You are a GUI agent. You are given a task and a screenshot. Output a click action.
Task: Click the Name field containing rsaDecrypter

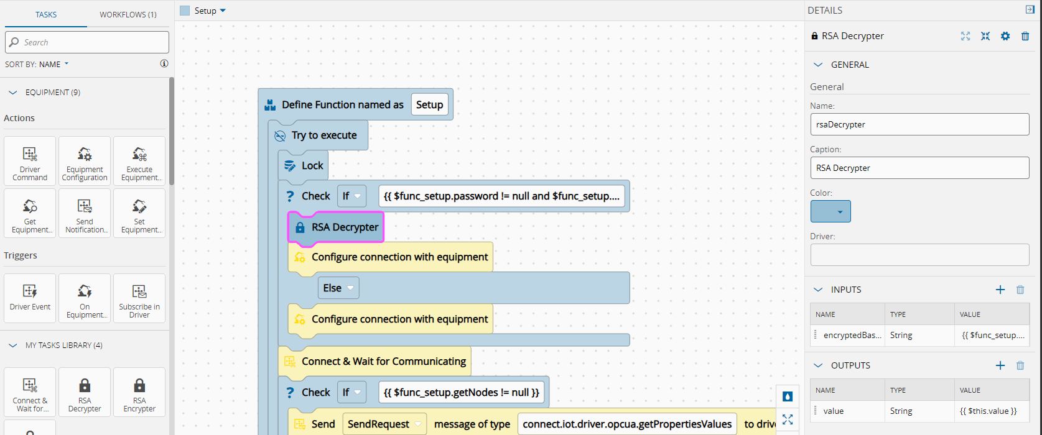(x=919, y=124)
